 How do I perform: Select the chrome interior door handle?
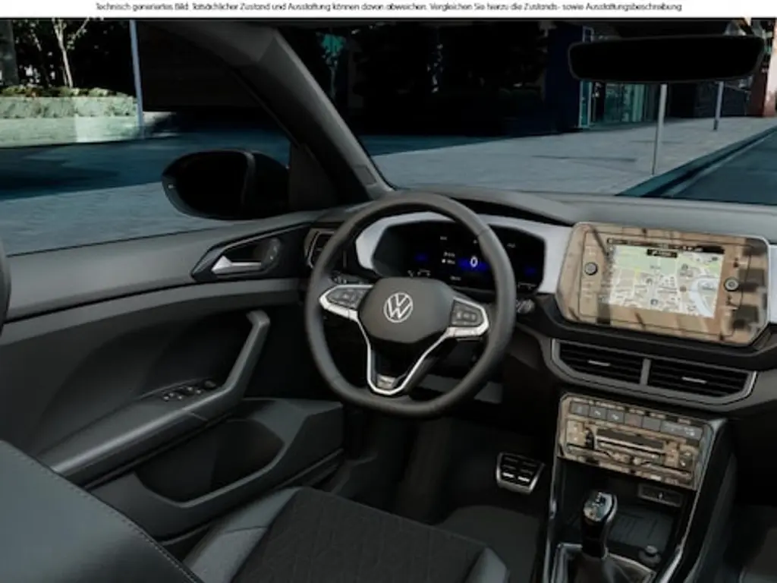236,265
